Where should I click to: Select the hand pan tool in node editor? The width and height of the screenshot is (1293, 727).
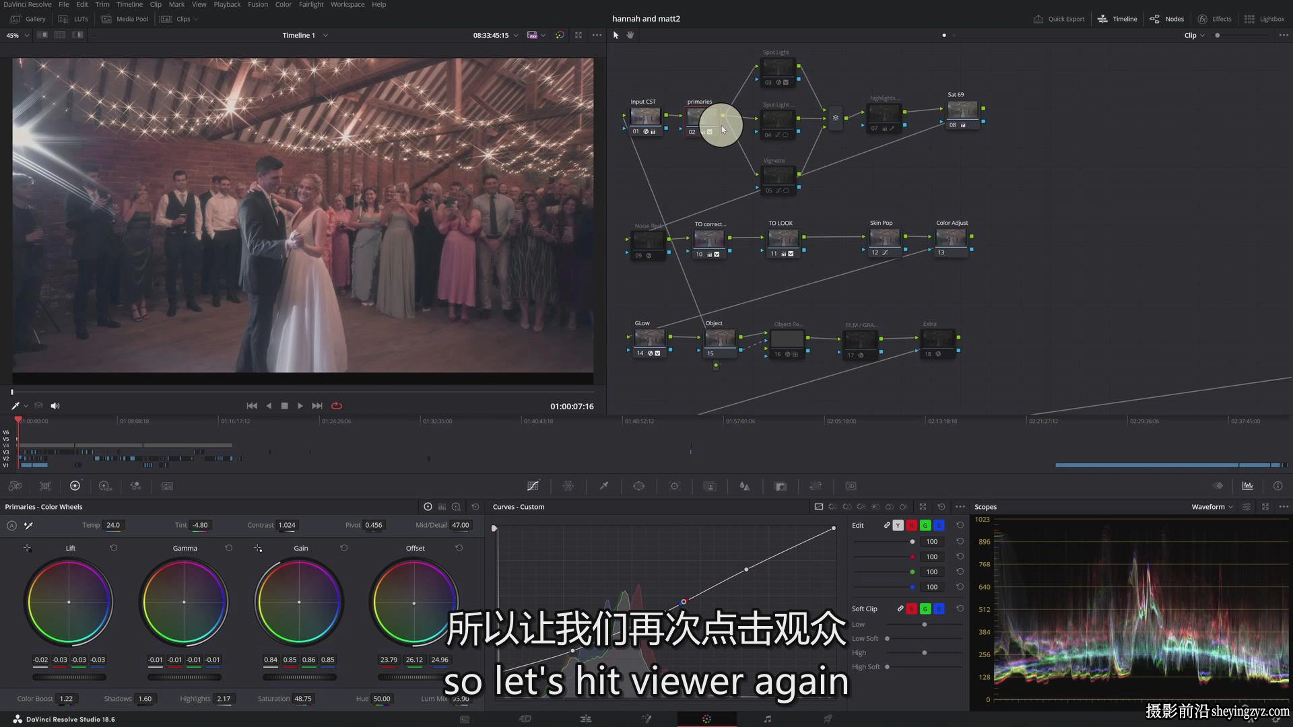630,35
